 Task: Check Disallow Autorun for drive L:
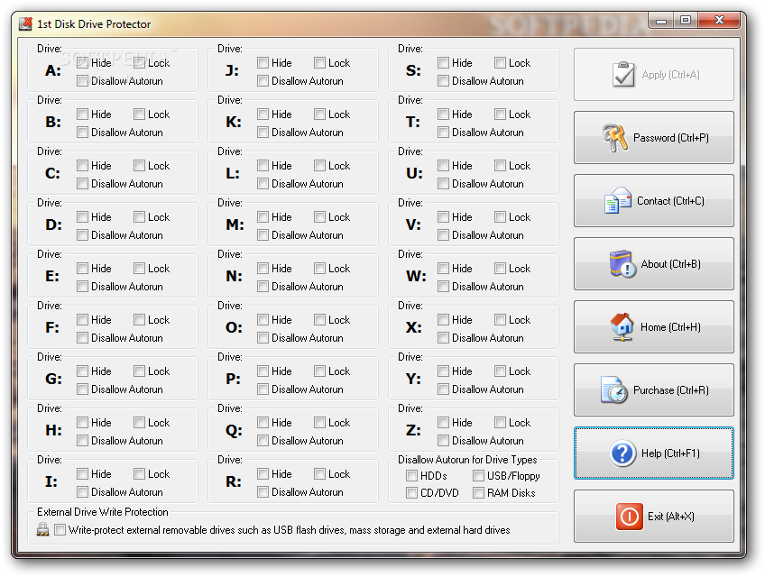pos(263,184)
